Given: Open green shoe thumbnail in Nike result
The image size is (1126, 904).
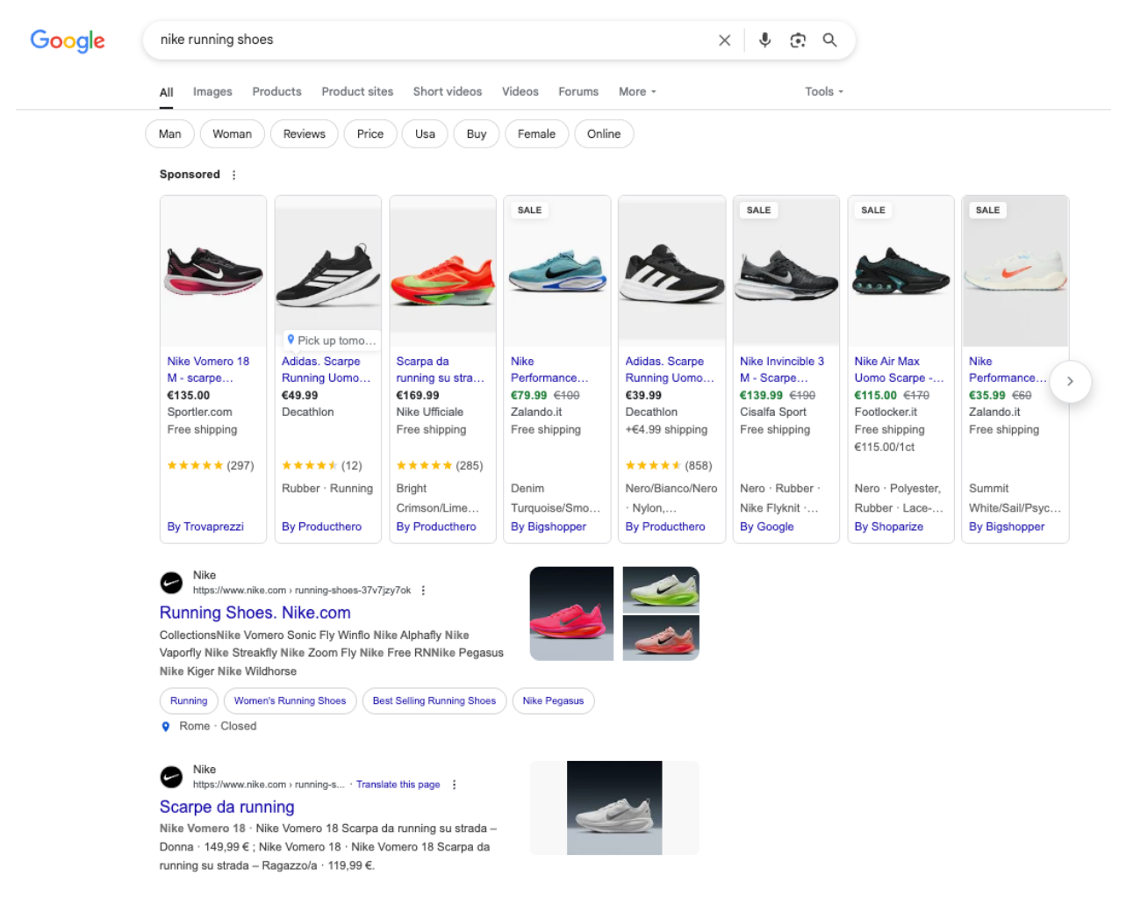Looking at the screenshot, I should (x=661, y=589).
